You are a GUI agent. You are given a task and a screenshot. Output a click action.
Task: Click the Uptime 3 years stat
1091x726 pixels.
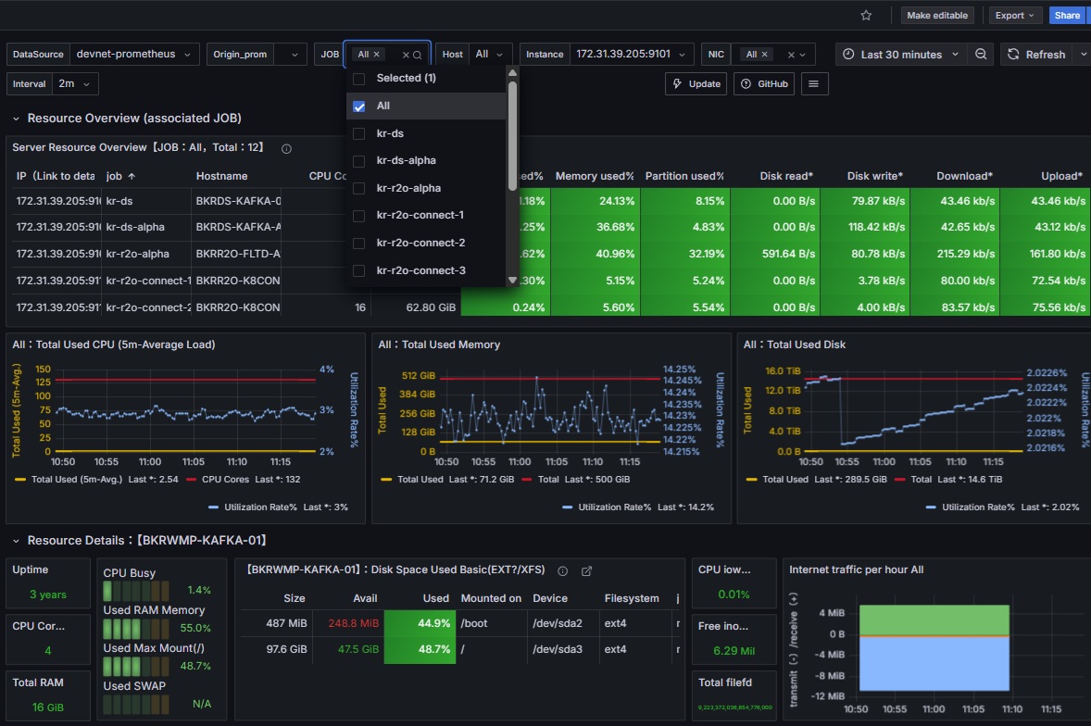tap(48, 594)
